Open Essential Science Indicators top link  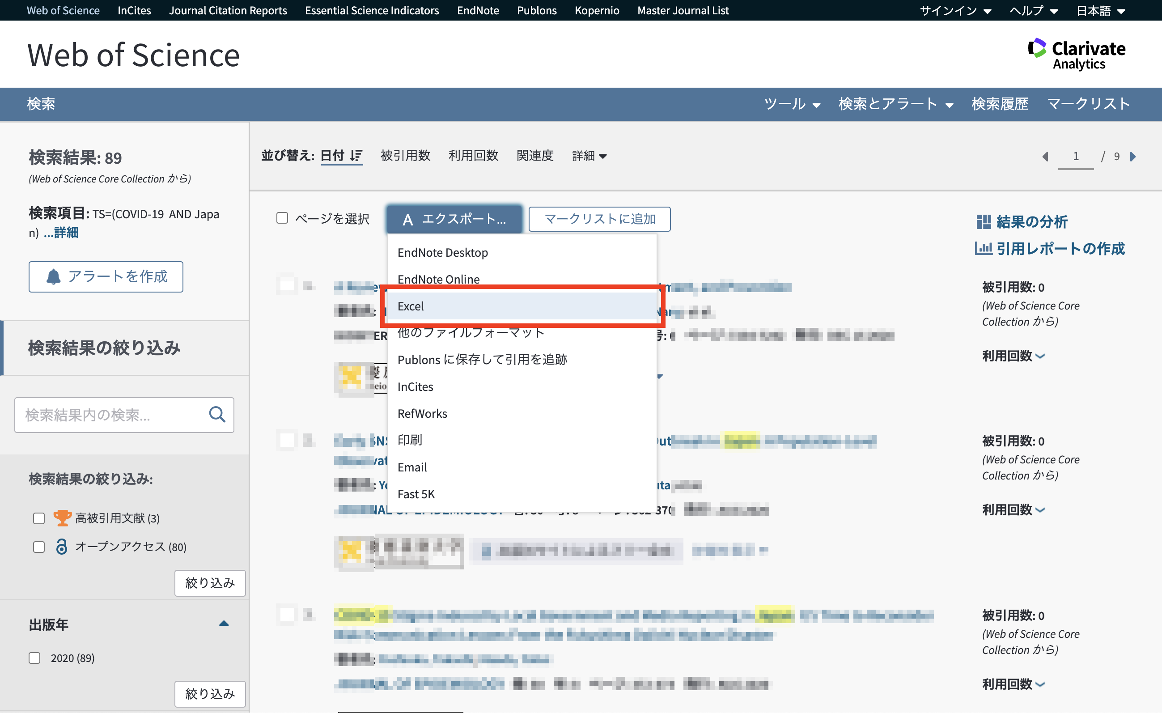[372, 10]
